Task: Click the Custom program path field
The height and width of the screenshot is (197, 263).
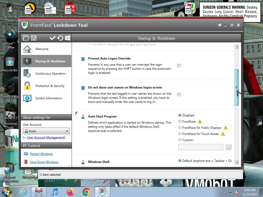Action: (201, 147)
